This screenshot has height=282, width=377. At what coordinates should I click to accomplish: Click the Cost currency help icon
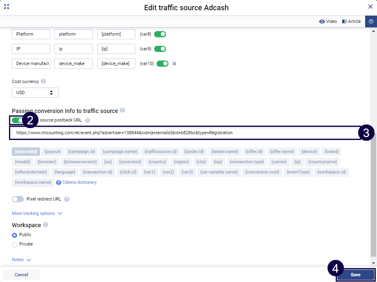43,81
